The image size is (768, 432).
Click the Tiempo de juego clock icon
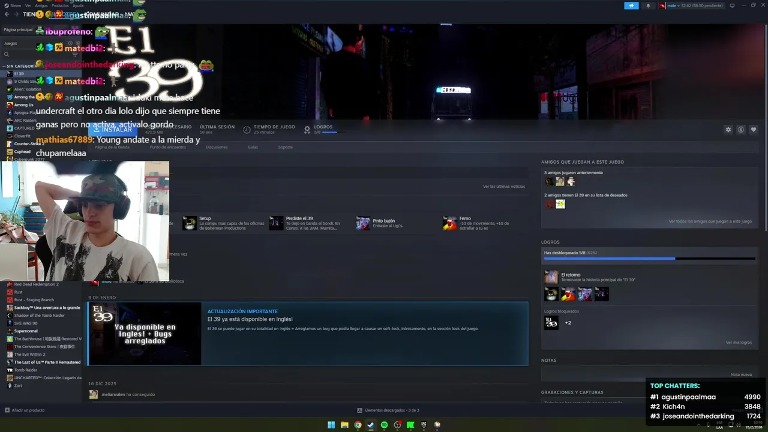tap(247, 130)
